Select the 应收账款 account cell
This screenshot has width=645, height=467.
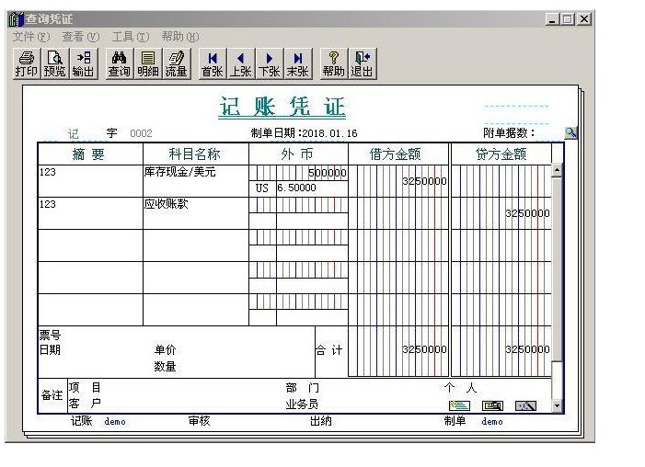195,213
